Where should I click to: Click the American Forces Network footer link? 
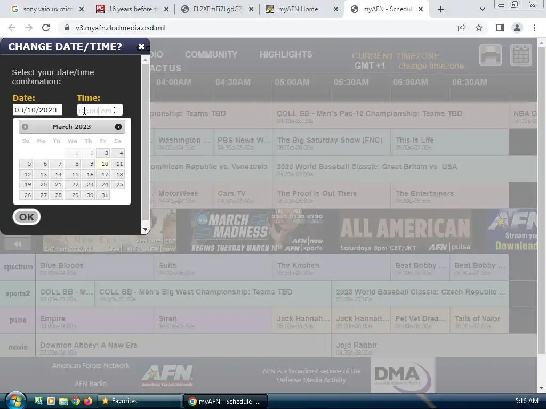(91, 365)
